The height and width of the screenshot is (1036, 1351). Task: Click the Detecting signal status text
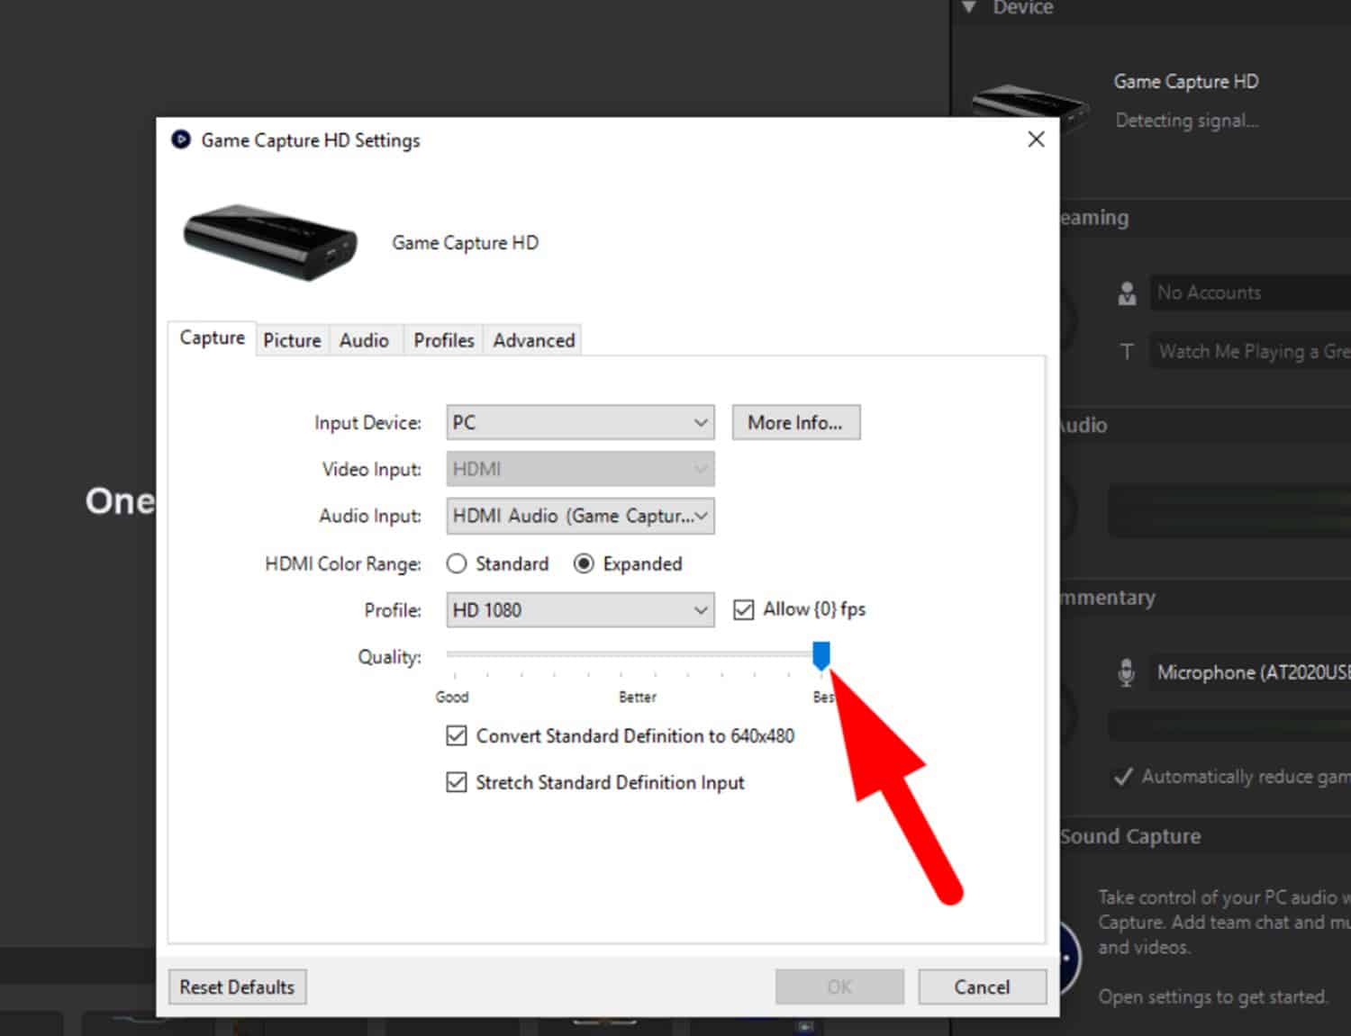coord(1187,121)
